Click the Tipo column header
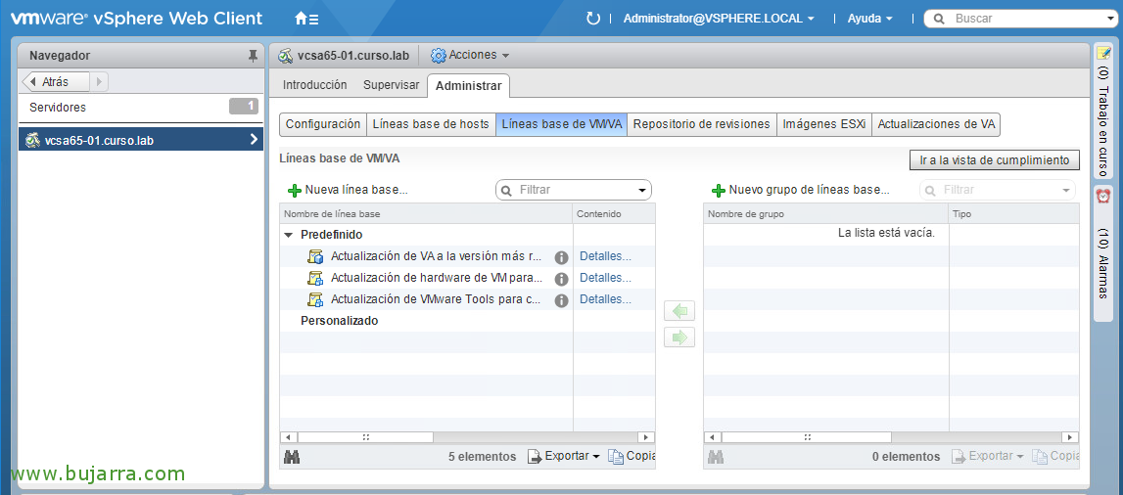 coord(1014,214)
